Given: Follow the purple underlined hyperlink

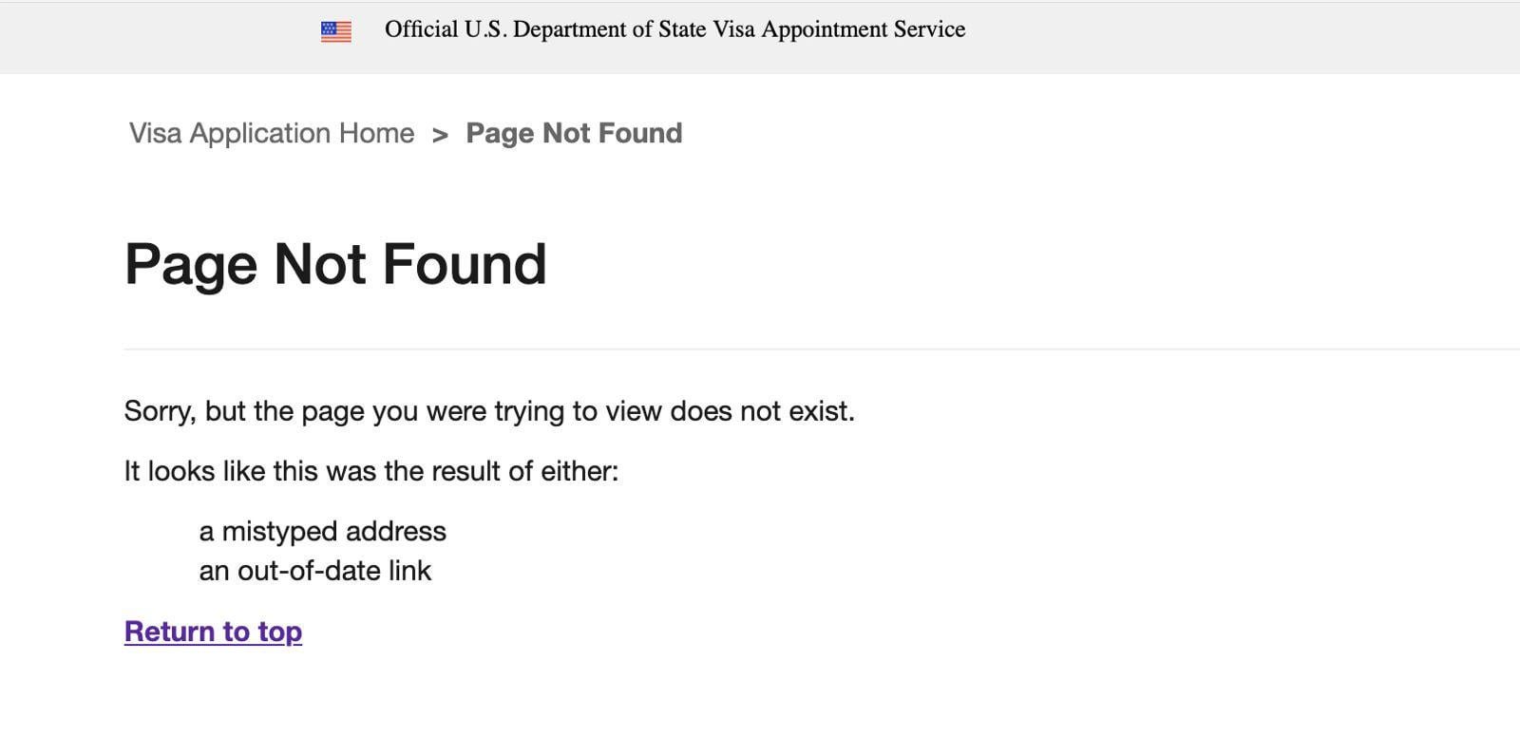Looking at the screenshot, I should coord(213,631).
